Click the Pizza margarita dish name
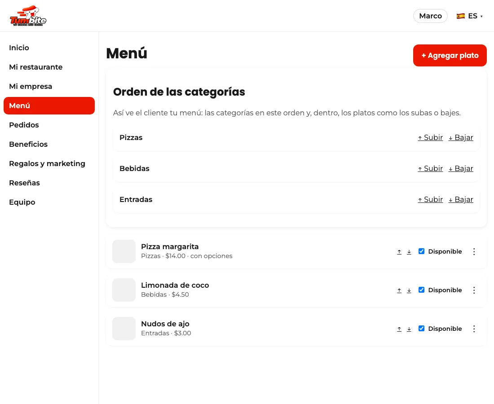Screen dimensions: 494x404 point(170,246)
